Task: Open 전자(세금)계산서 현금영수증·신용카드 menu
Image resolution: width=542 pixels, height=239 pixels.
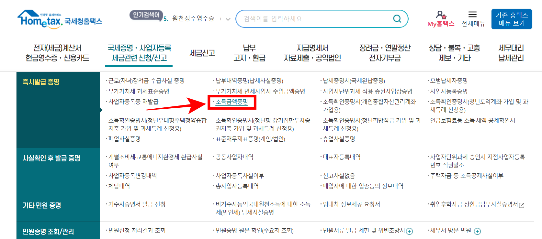Action: point(57,53)
